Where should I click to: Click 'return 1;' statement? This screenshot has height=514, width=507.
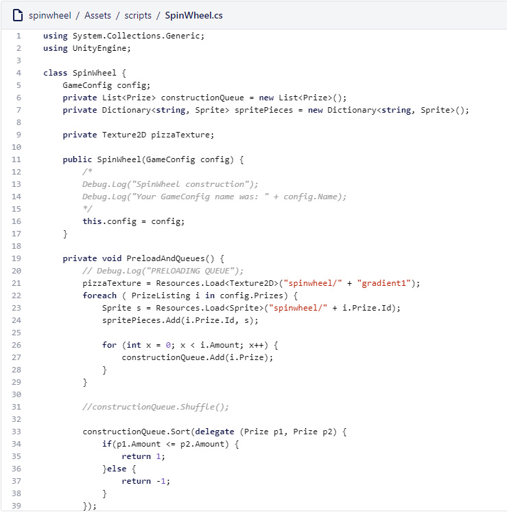coord(143,456)
